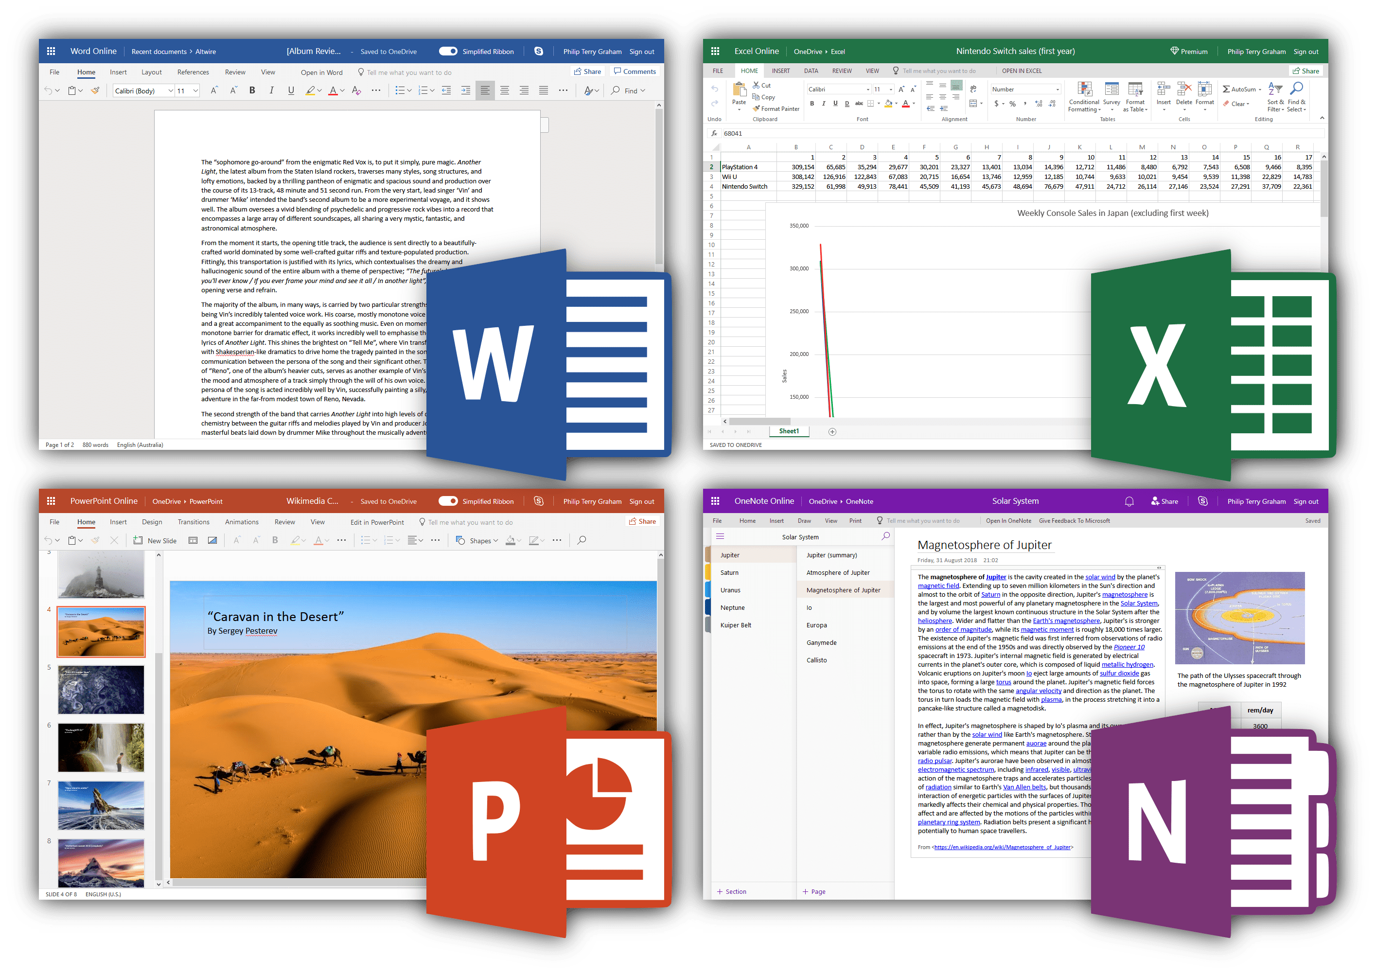
Task: Click the font color red A in Word
Action: point(333,90)
